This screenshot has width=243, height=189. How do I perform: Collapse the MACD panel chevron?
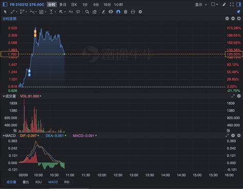[4, 136]
